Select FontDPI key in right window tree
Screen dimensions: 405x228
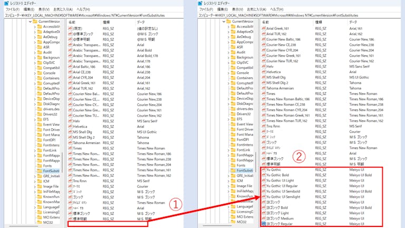click(243, 139)
